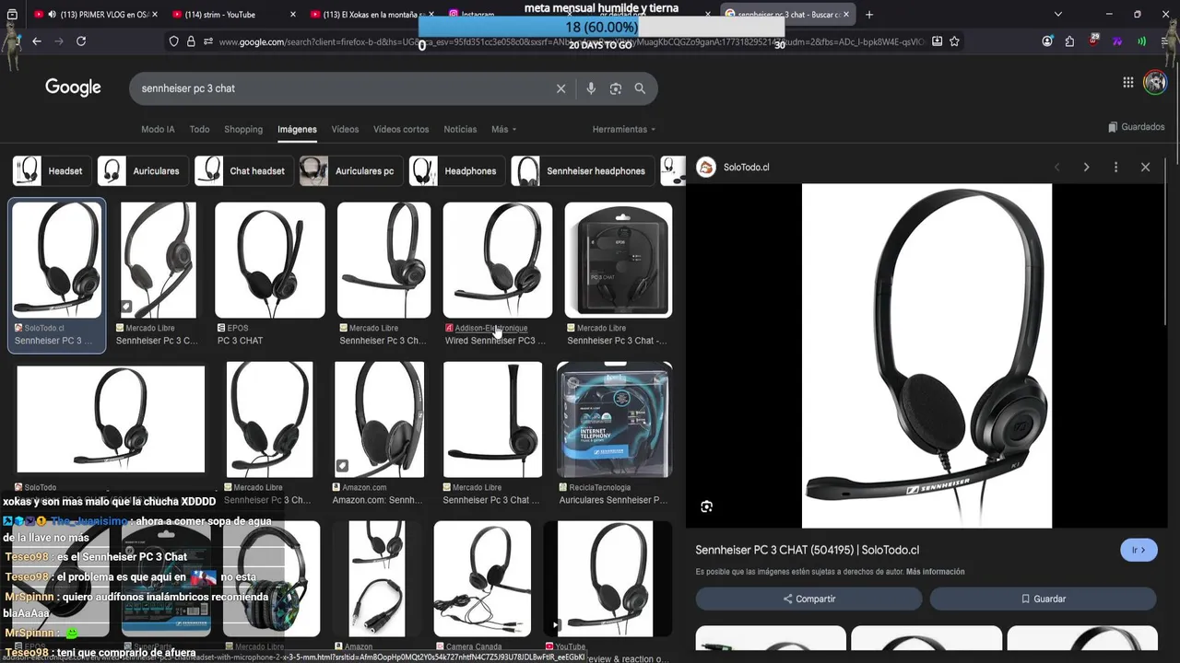Viewport: 1180px width, 663px height.
Task: Filter images by the Headset chip
Action: coord(52,171)
